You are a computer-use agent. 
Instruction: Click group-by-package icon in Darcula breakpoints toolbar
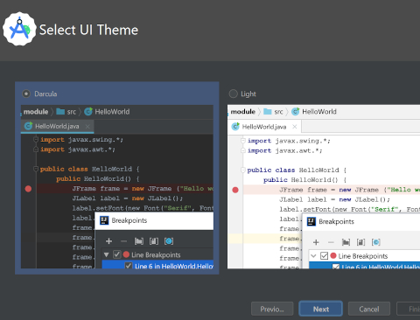[x=139, y=241]
